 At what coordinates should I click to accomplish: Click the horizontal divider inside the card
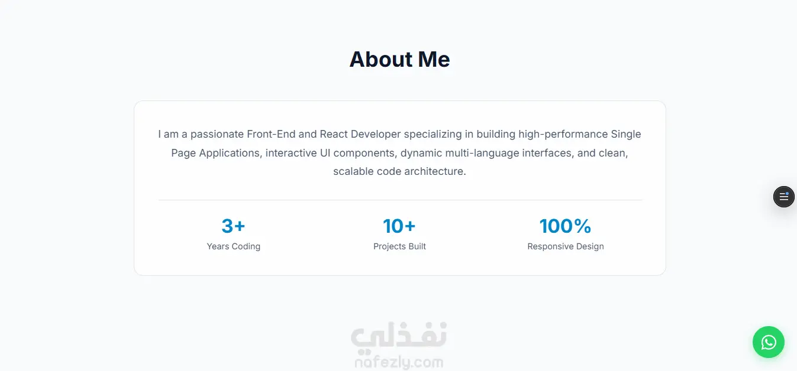[x=399, y=200]
